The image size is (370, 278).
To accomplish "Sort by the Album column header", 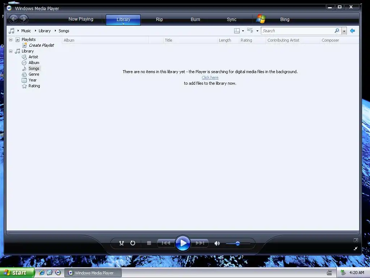I will pos(105,40).
